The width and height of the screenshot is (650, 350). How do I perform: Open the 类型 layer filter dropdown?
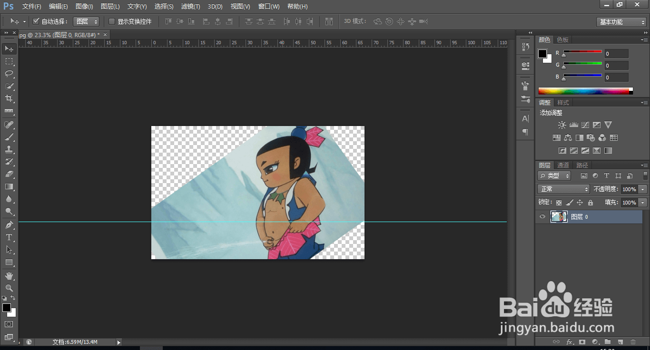click(x=554, y=175)
